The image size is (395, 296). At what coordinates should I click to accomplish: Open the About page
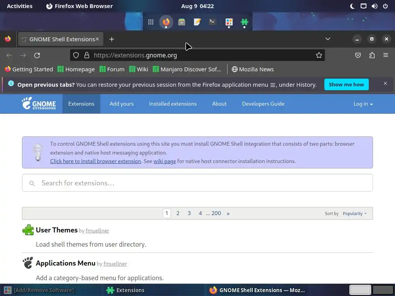point(219,104)
